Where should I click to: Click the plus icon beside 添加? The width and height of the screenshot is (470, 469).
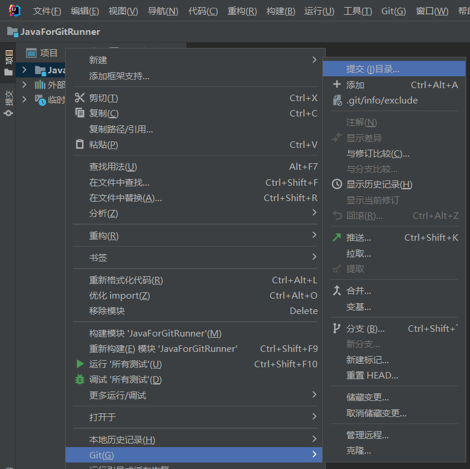(x=337, y=84)
